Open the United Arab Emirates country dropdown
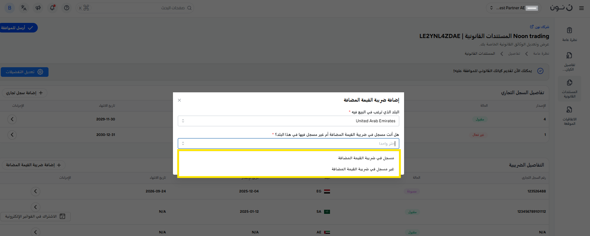The height and width of the screenshot is (236, 590). point(288,121)
